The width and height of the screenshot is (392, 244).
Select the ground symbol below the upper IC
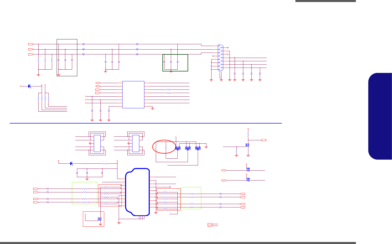[x=153, y=109]
